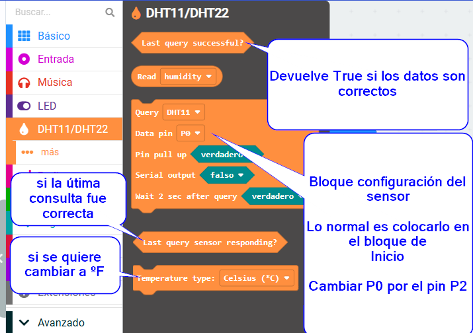Click the search magnifier icon

coord(110,12)
